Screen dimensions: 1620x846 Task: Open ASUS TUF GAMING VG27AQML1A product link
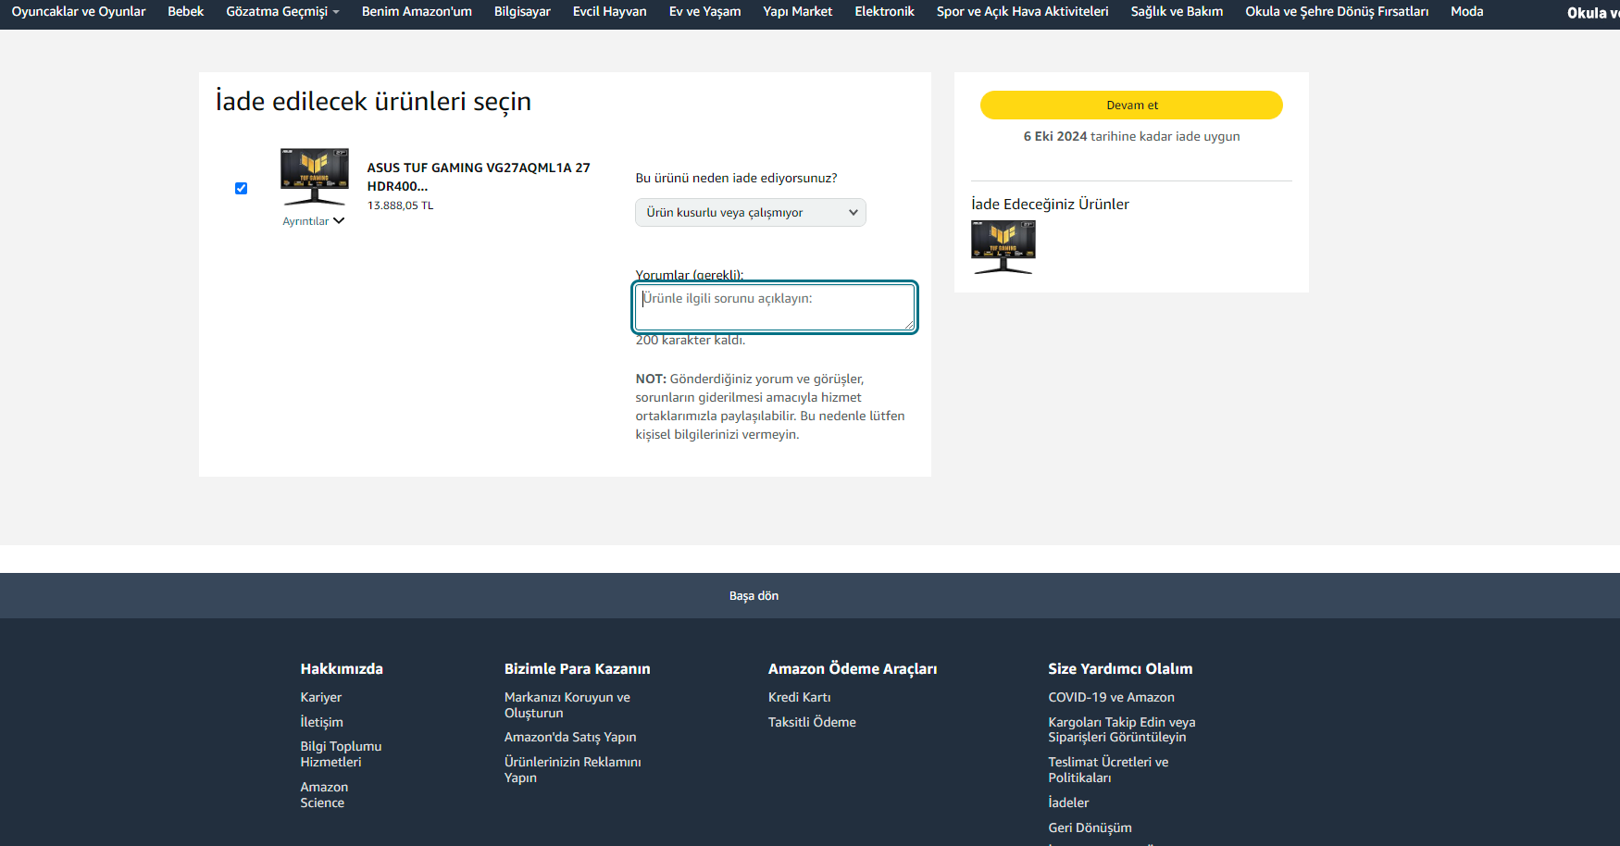click(x=479, y=177)
